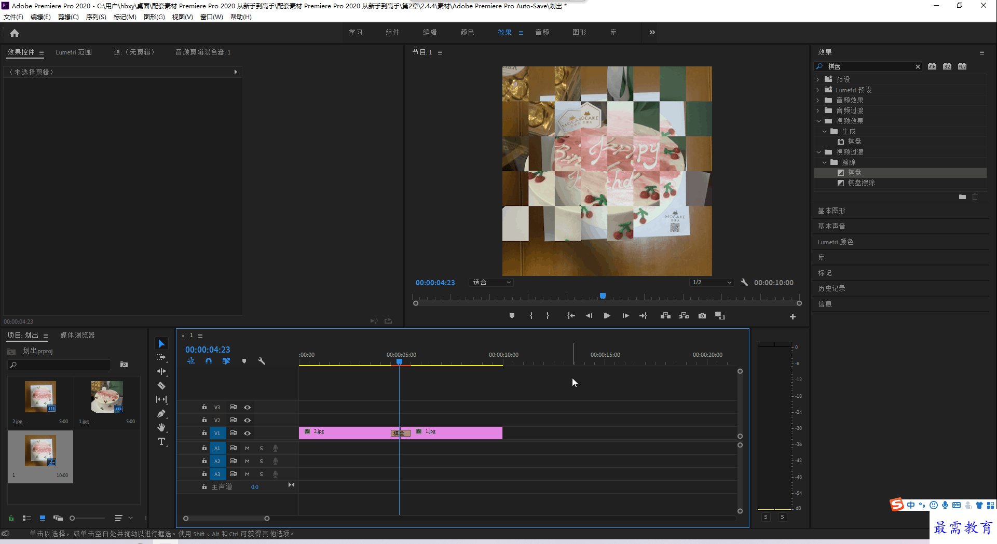Viewport: 997px width, 544px height.
Task: Step forward one frame
Action: (625, 316)
